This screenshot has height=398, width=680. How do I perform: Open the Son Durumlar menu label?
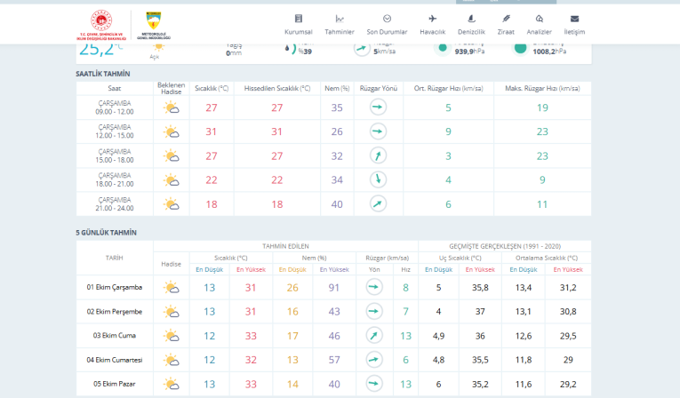(387, 32)
